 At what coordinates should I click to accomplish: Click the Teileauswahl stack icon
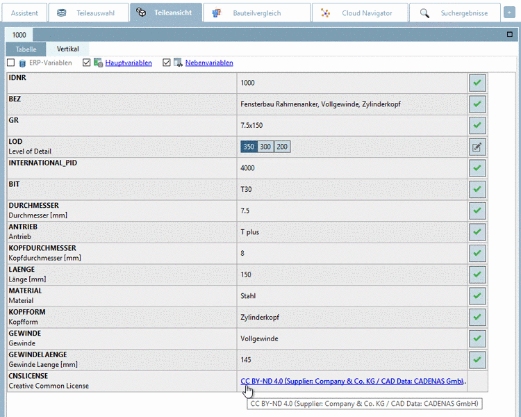[x=61, y=13]
